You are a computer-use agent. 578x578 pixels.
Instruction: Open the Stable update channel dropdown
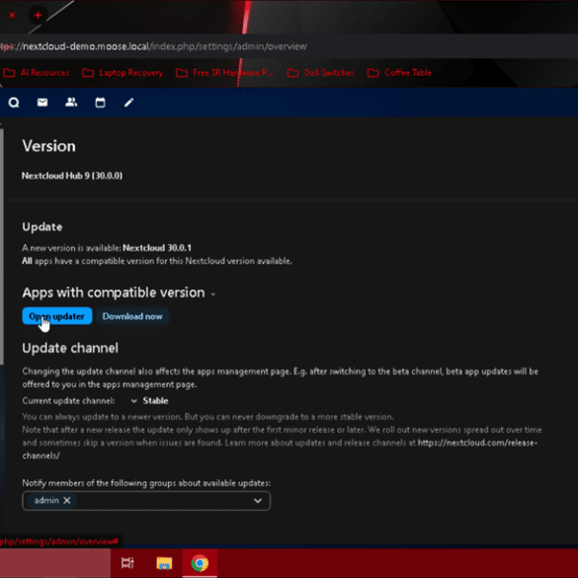point(149,401)
